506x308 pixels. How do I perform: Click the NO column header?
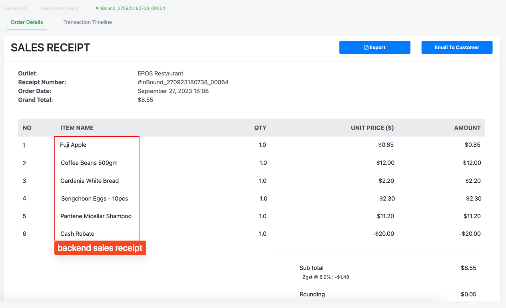pos(27,128)
